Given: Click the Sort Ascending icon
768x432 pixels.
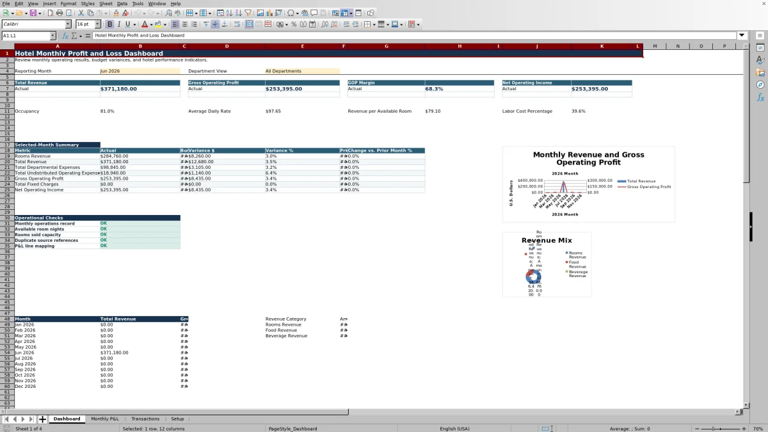Looking at the screenshot, I should (229, 13).
